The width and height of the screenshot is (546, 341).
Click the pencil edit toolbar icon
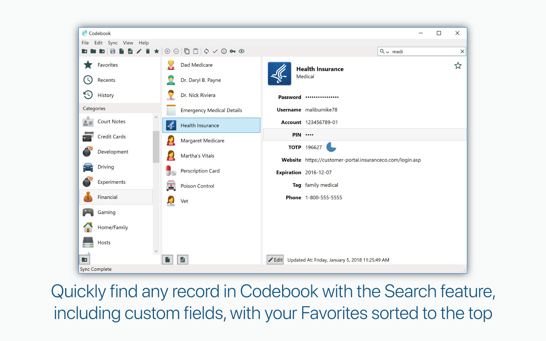139,51
